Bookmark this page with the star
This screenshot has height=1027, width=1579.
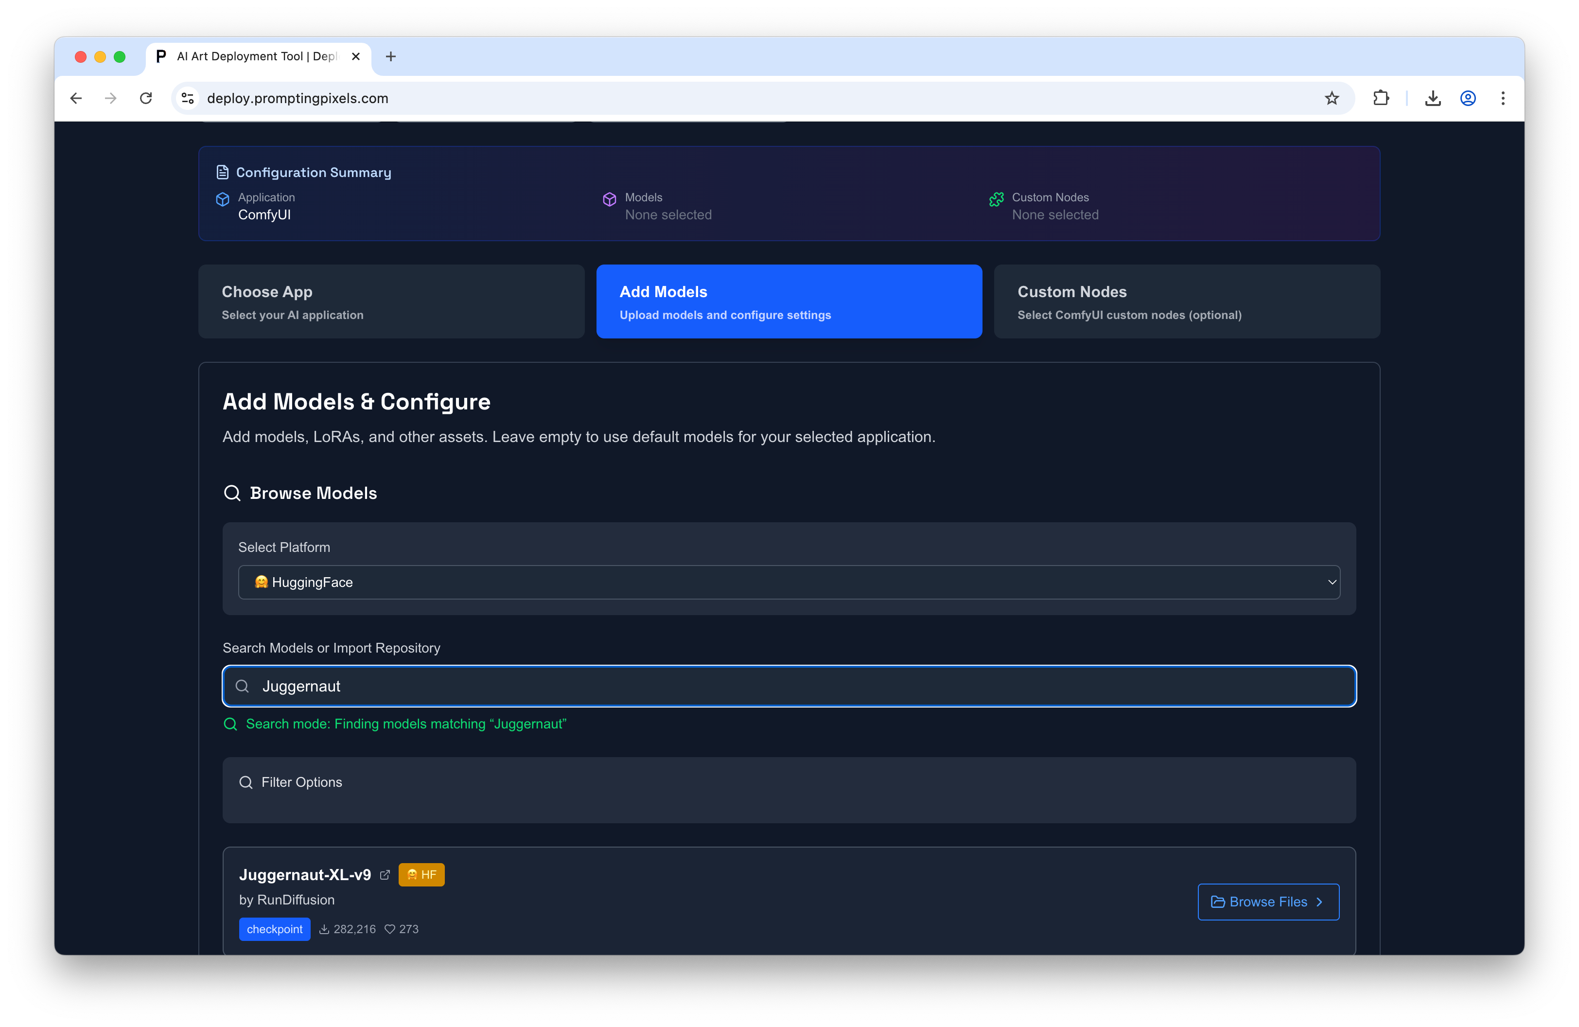pos(1332,98)
